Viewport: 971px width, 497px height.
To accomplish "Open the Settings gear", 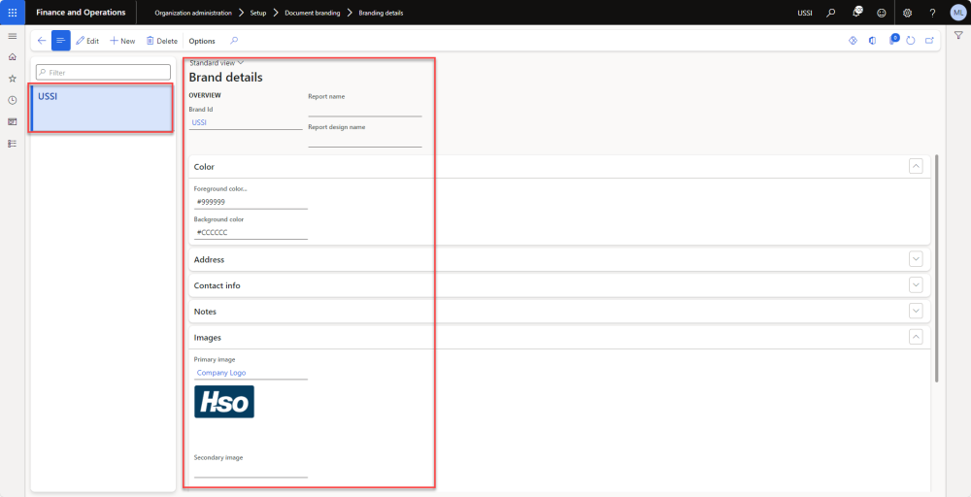I will pyautogui.click(x=907, y=13).
